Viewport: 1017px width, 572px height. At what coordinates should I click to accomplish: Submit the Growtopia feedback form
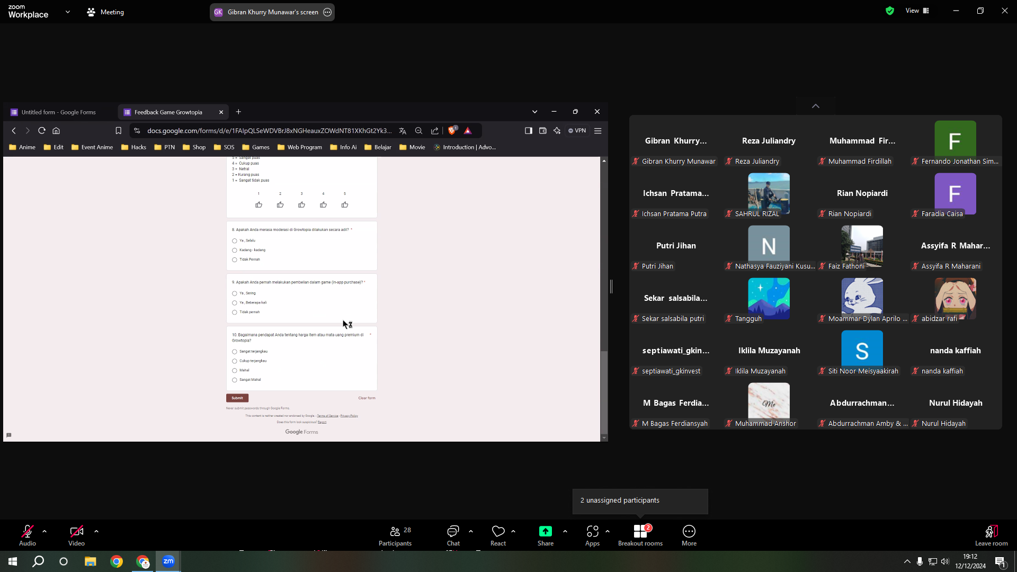point(237,398)
